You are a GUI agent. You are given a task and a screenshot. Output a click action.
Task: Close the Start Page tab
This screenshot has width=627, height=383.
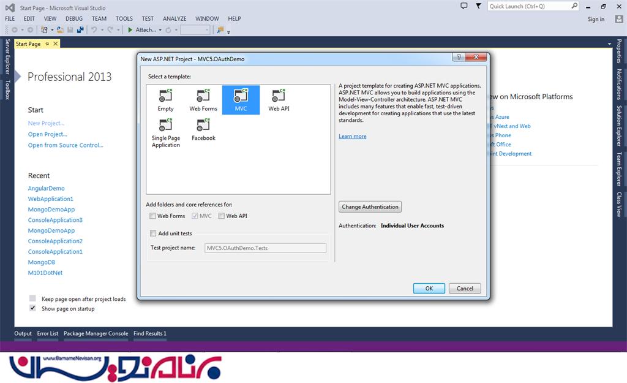click(56, 44)
